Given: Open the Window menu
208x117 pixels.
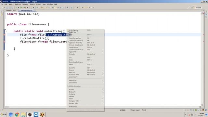Looking at the screenshot, I should [x=50, y=4].
